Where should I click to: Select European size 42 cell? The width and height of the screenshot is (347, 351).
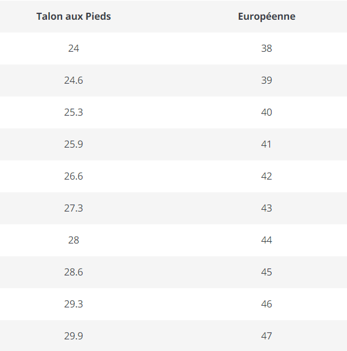(x=266, y=177)
